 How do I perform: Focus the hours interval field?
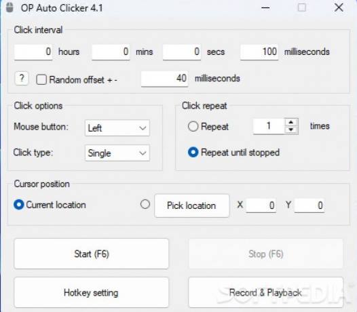33,52
